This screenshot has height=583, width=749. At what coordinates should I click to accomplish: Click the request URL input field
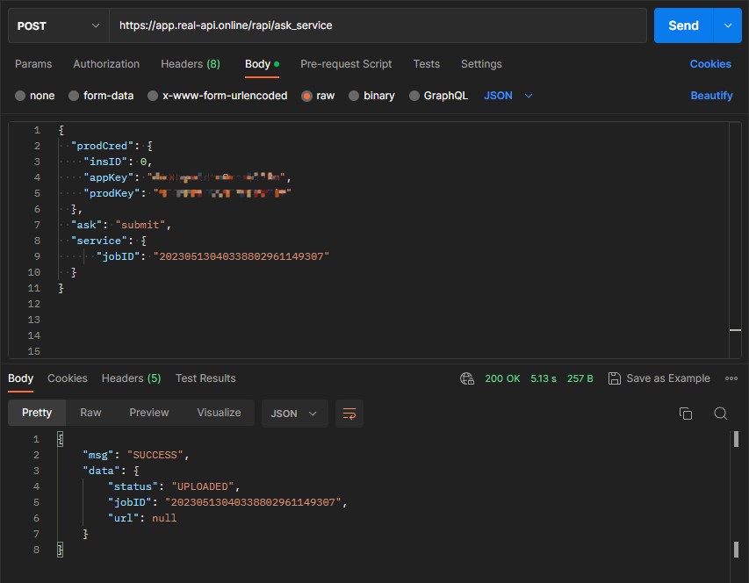click(x=378, y=25)
